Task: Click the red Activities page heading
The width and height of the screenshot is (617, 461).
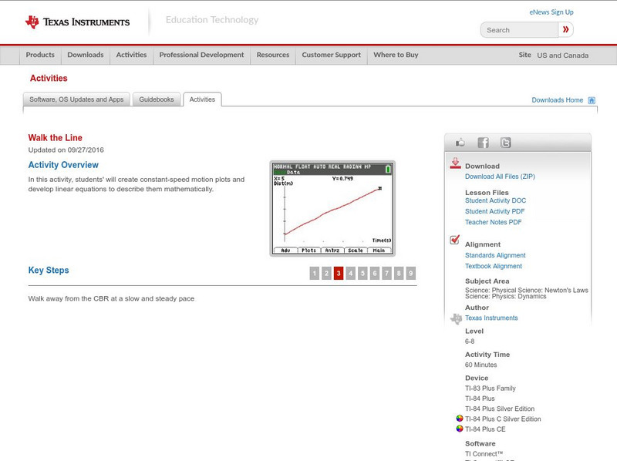Action: point(49,79)
